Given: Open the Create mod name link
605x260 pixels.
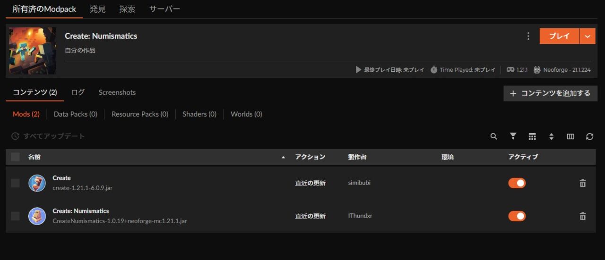Looking at the screenshot, I should pyautogui.click(x=61, y=178).
